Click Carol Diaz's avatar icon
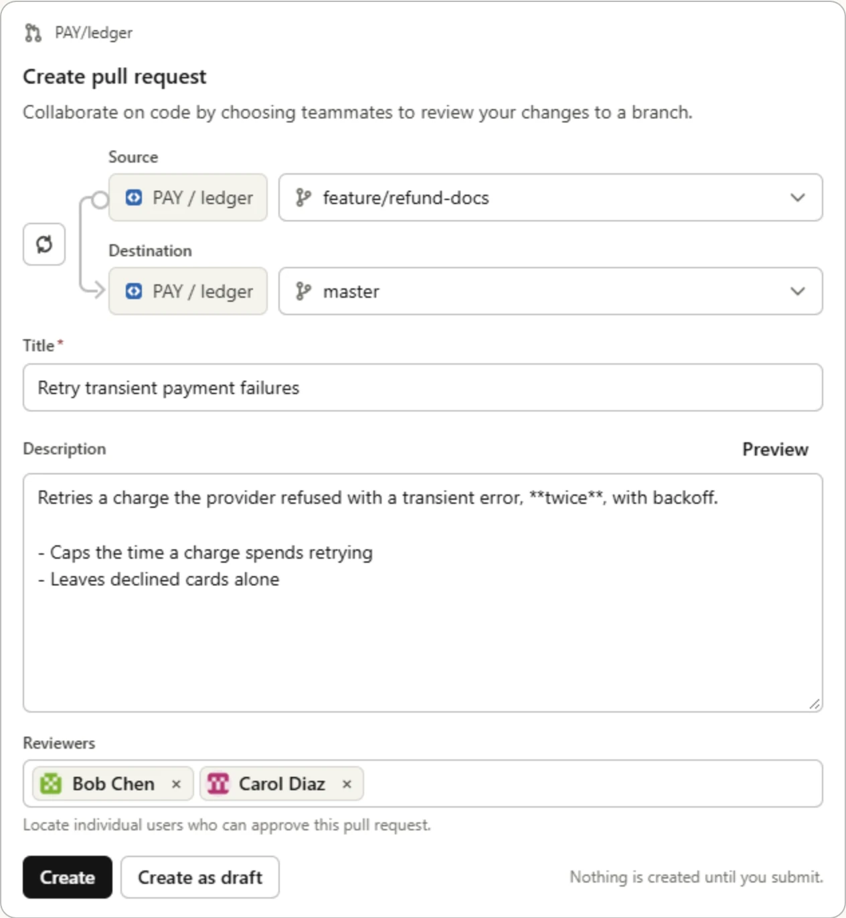The width and height of the screenshot is (846, 918). coord(218,784)
